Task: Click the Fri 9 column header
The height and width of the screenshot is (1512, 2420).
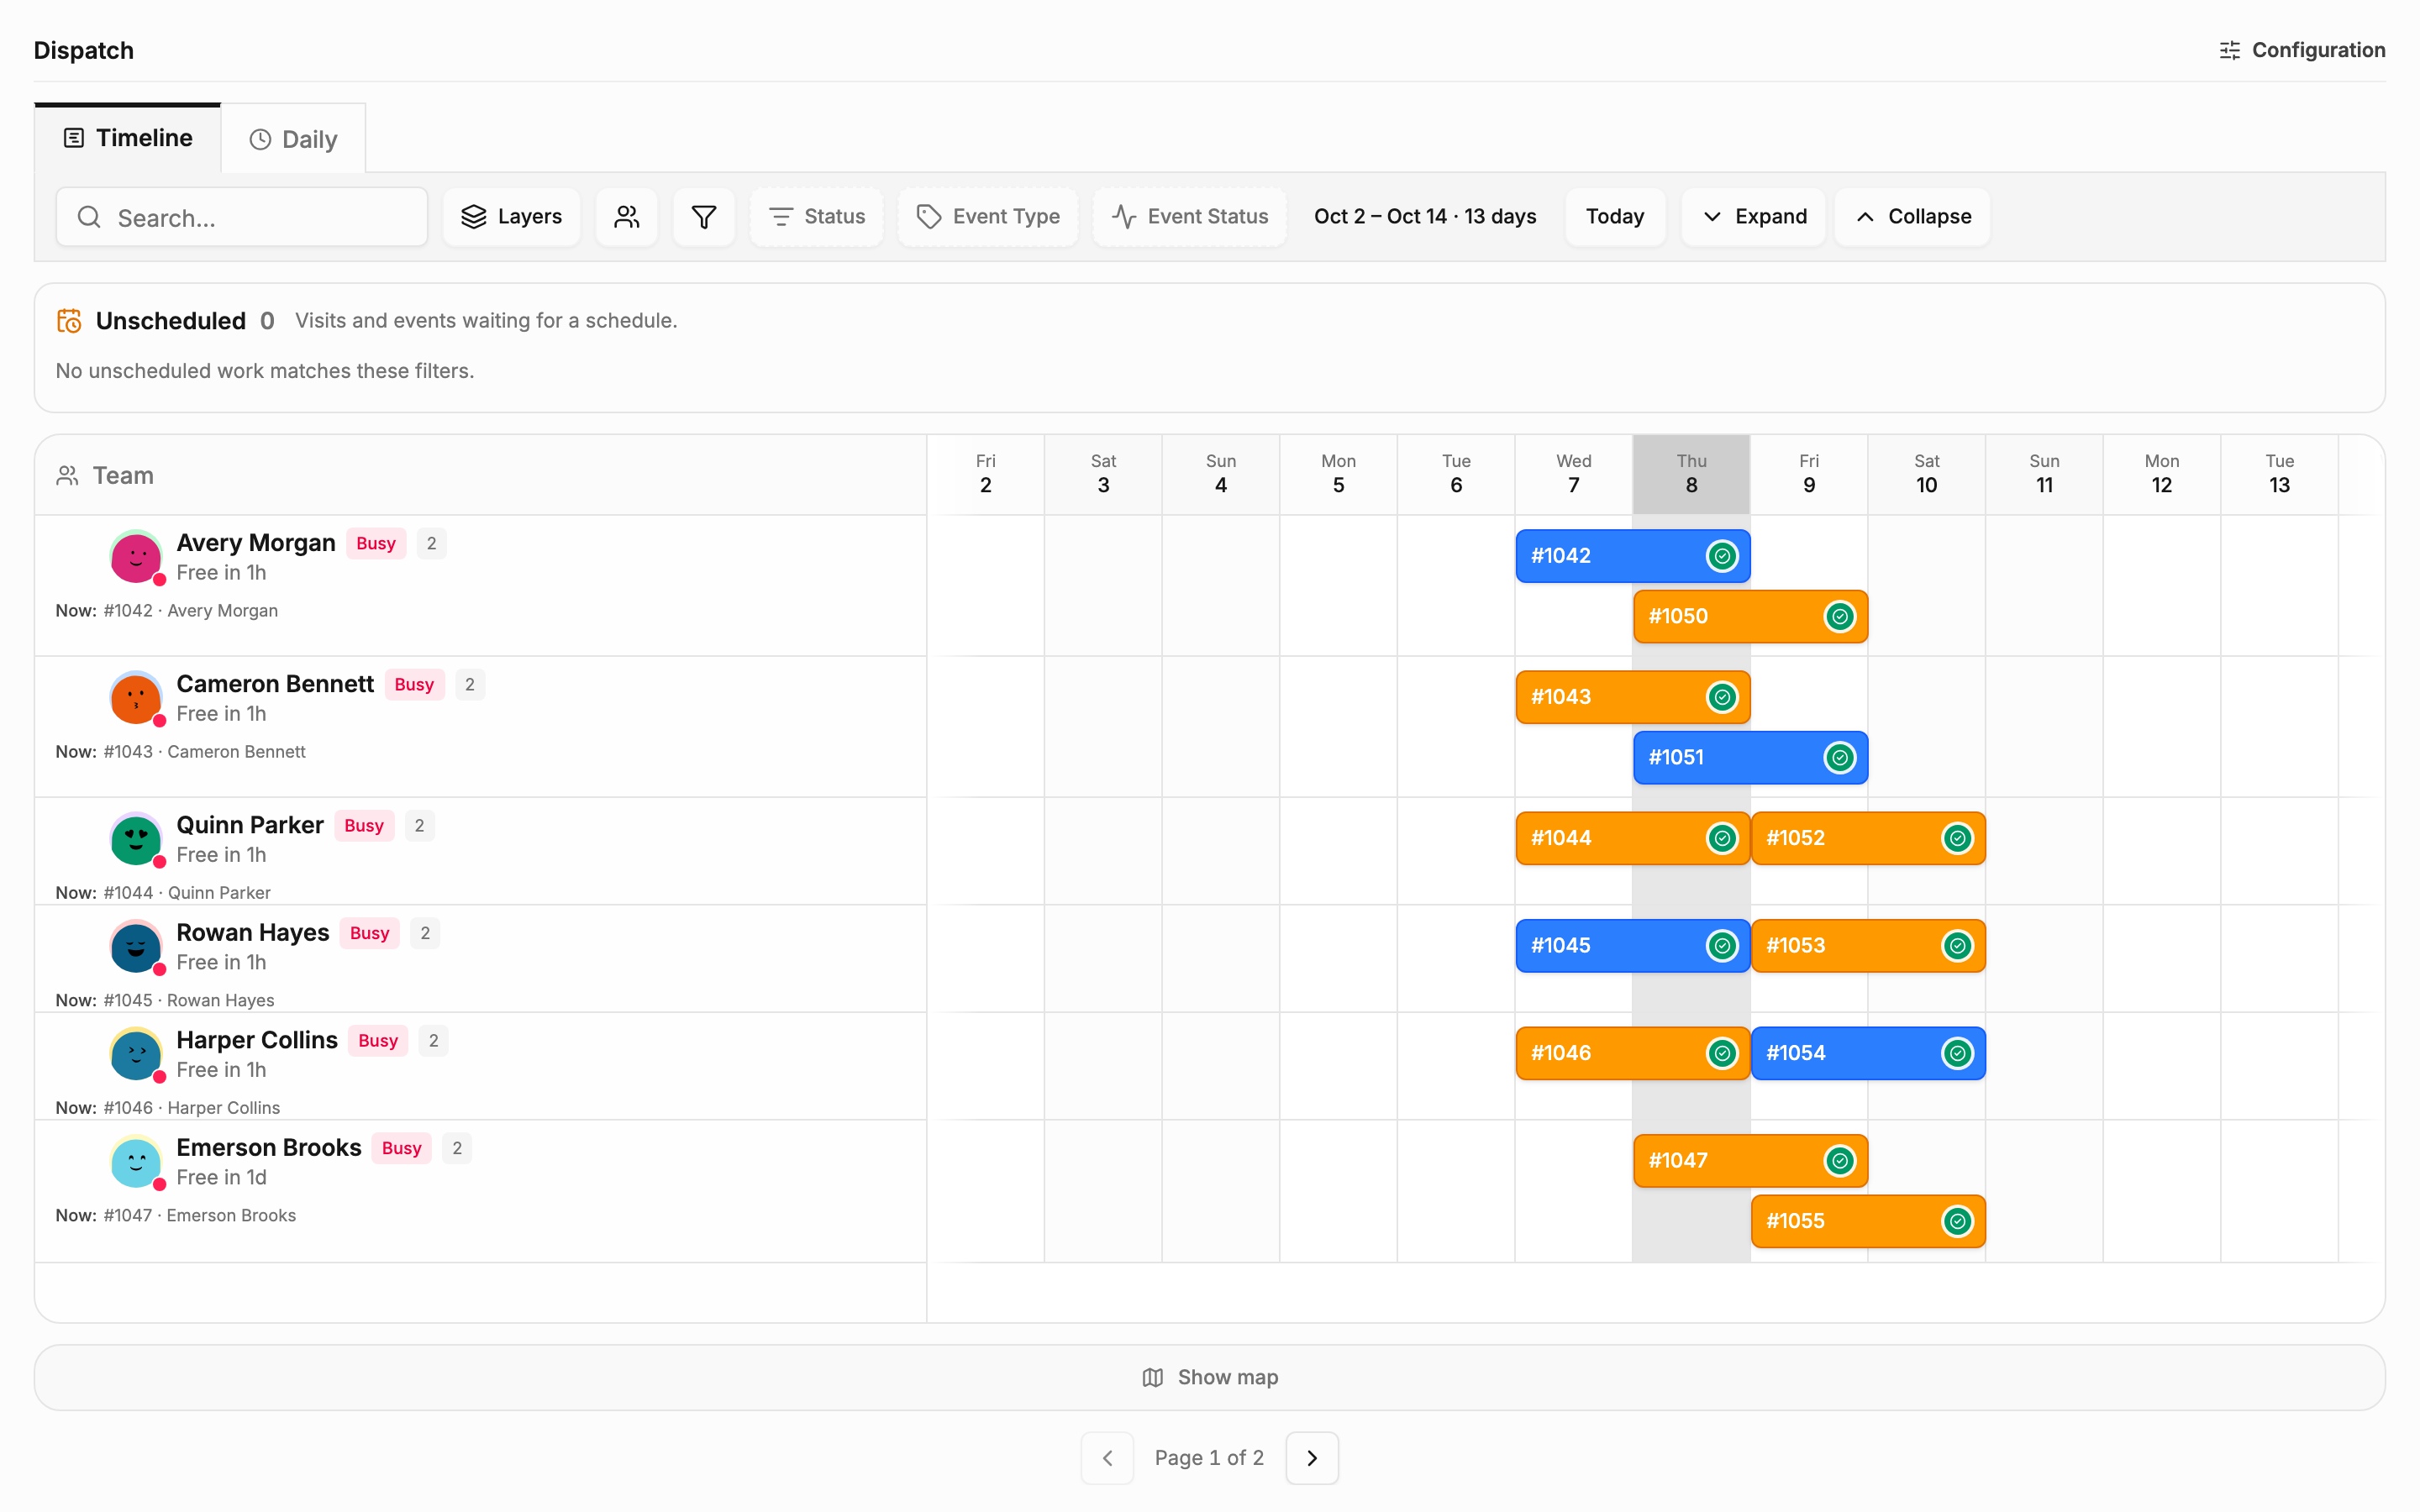Action: pos(1809,474)
